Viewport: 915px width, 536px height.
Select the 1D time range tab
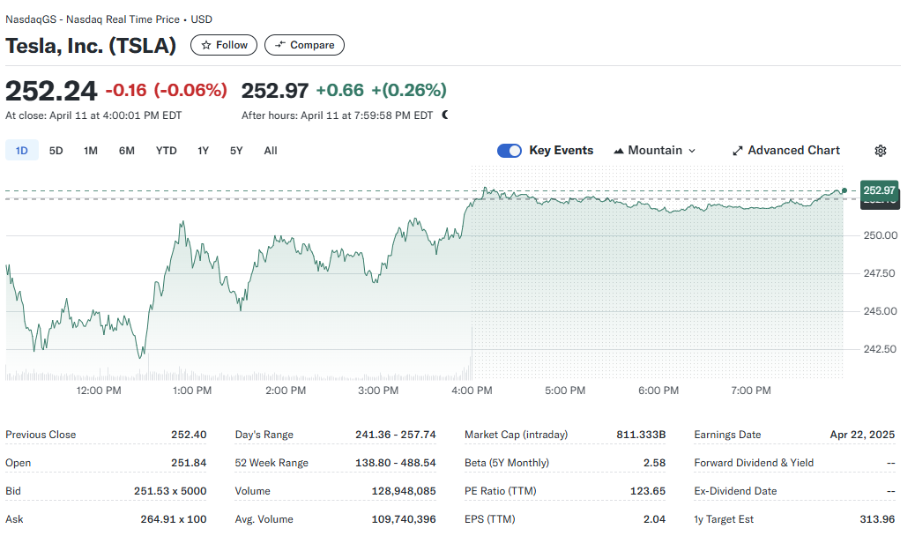pyautogui.click(x=21, y=151)
